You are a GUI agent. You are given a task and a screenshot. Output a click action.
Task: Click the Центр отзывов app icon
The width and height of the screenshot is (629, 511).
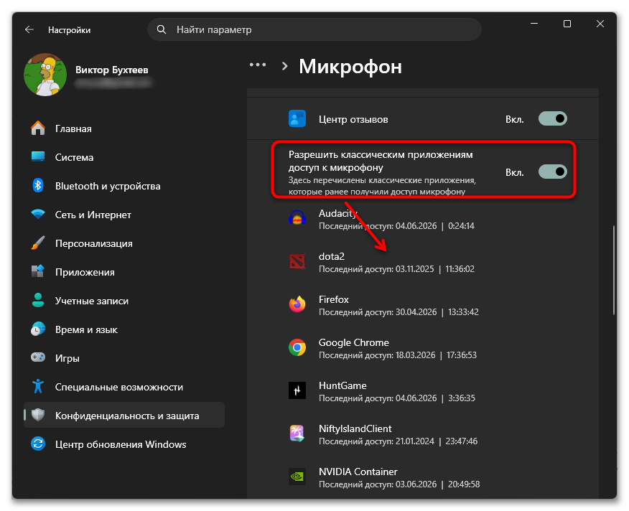click(297, 118)
